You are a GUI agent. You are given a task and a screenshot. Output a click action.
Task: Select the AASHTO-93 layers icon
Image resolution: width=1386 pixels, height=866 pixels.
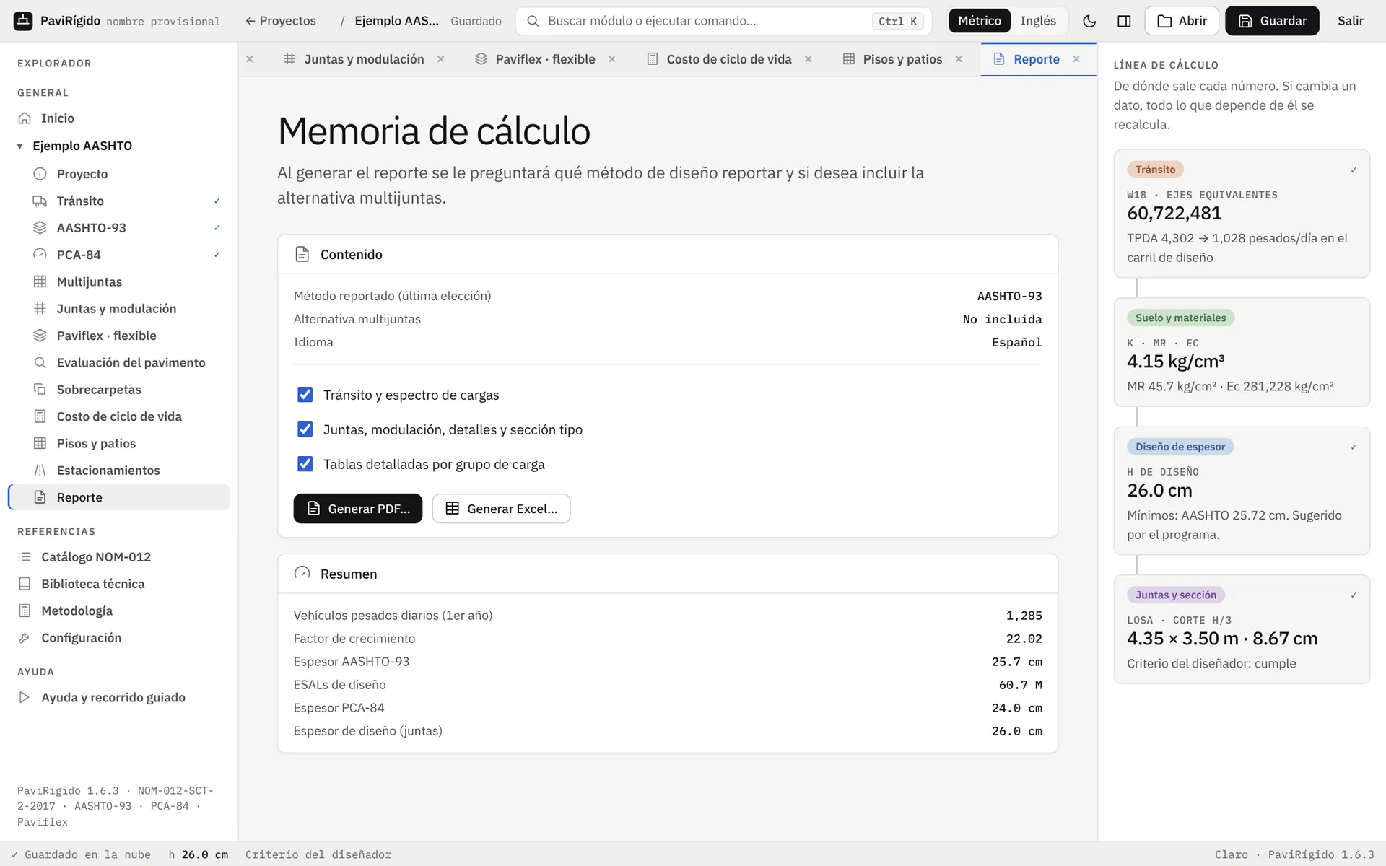[x=40, y=228]
